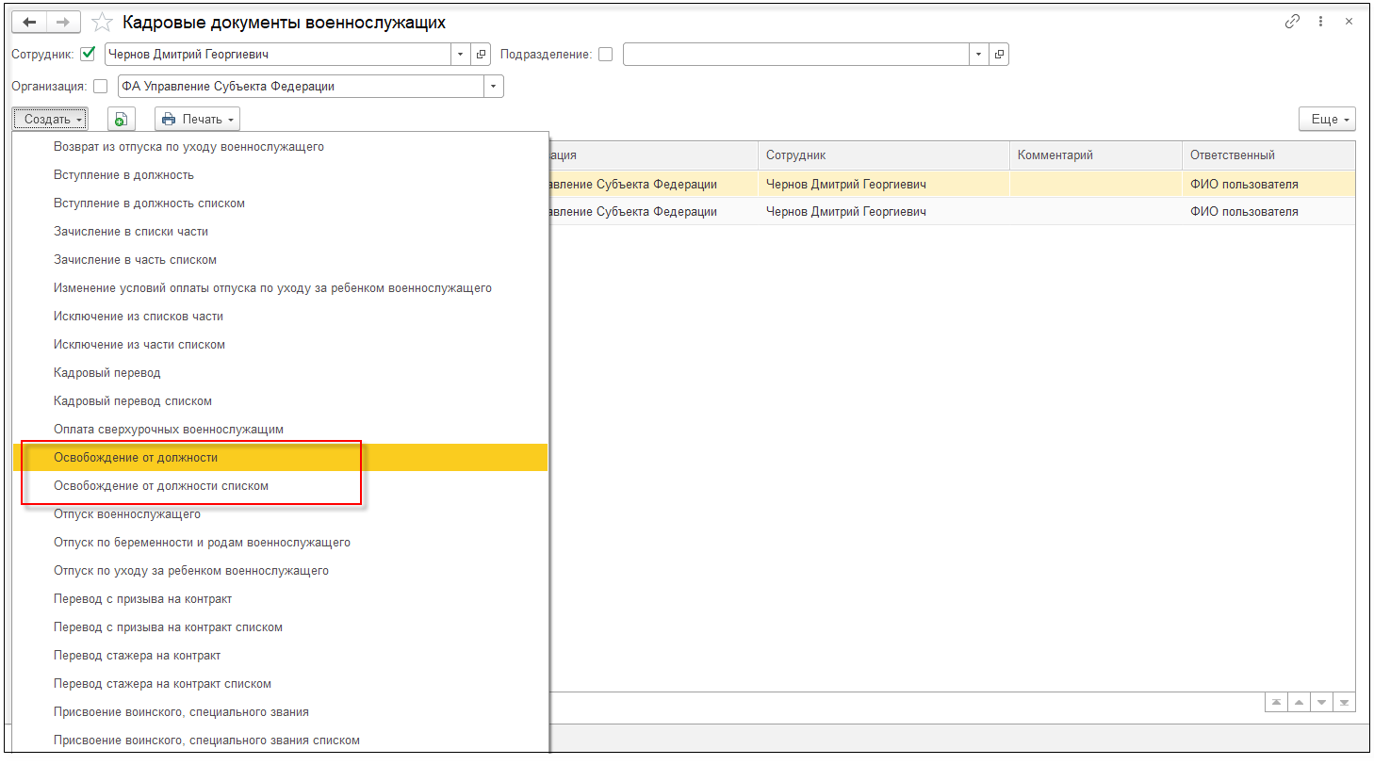Click first row ФИО пользователя cell
Viewport: 1374px width, 765px height.
1268,184
